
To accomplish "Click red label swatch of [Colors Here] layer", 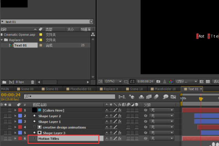I will click(20, 110).
